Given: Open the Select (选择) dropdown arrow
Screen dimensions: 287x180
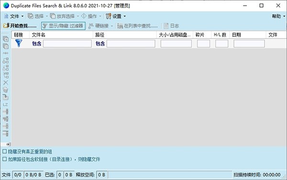Looking at the screenshot, I should coord(47,16).
